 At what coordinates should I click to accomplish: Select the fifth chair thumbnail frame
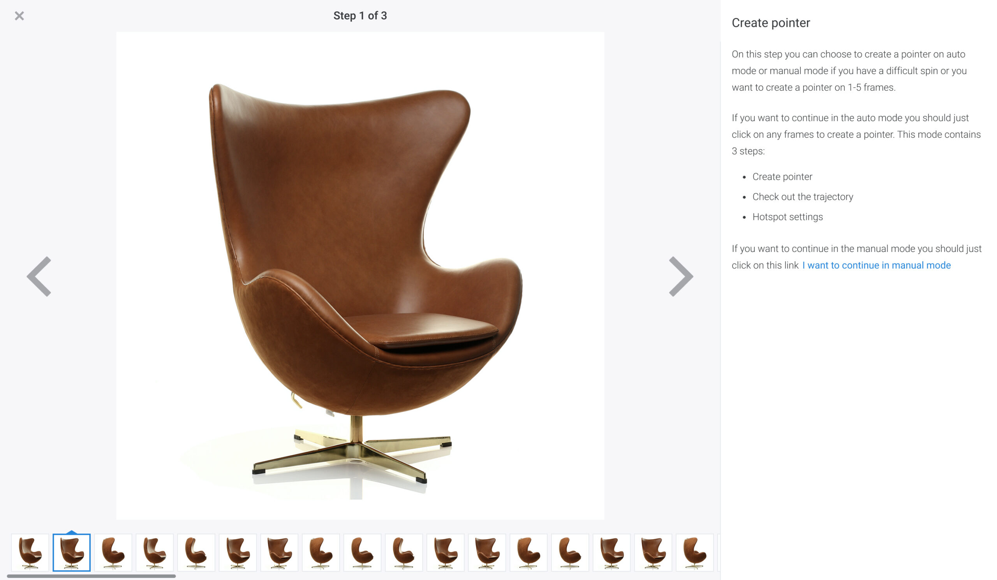pyautogui.click(x=196, y=552)
